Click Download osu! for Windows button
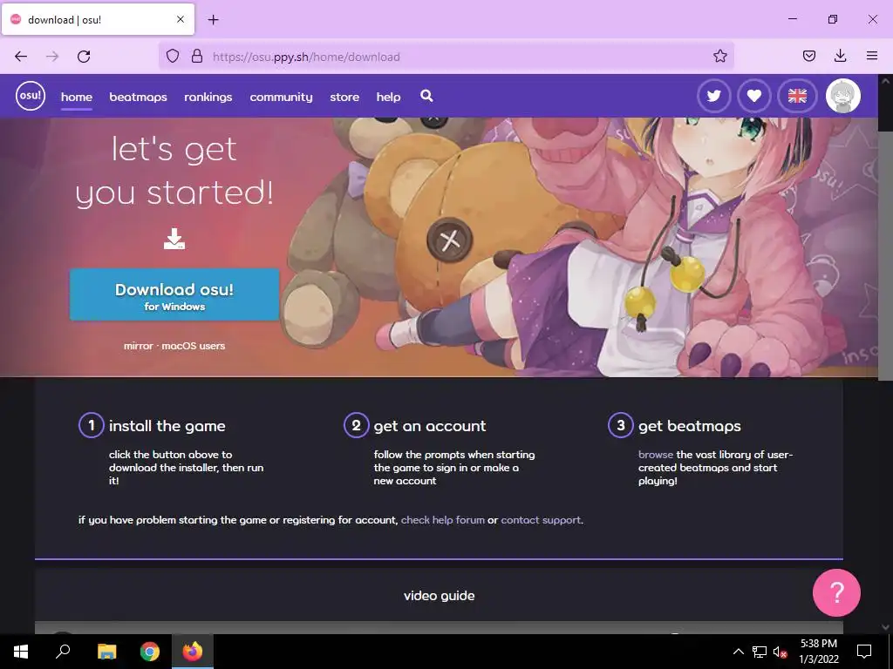 (174, 294)
